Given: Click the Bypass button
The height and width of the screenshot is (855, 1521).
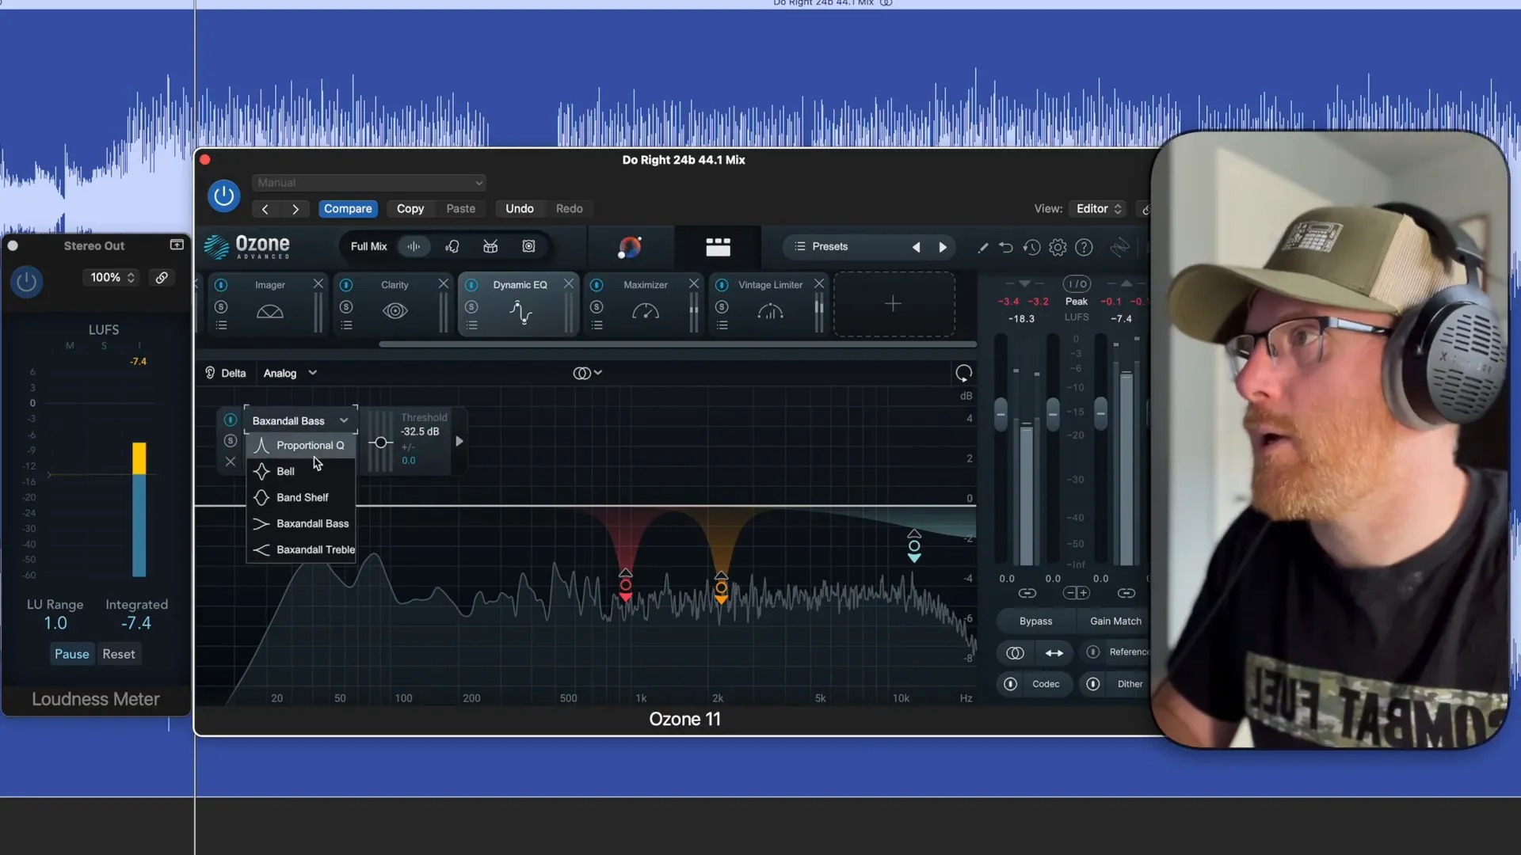Looking at the screenshot, I should [x=1035, y=621].
